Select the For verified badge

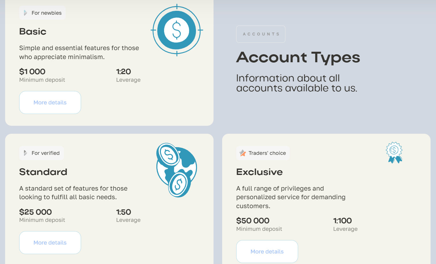(x=41, y=153)
